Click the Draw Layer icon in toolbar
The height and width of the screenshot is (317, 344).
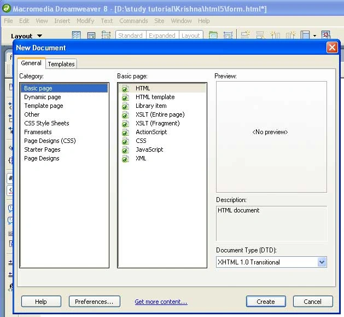106,35
